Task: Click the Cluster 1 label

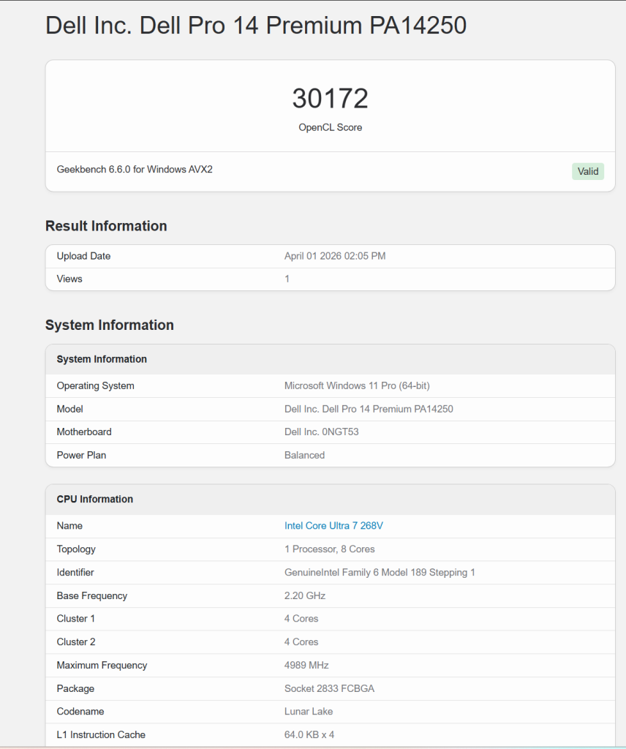Action: coord(75,619)
